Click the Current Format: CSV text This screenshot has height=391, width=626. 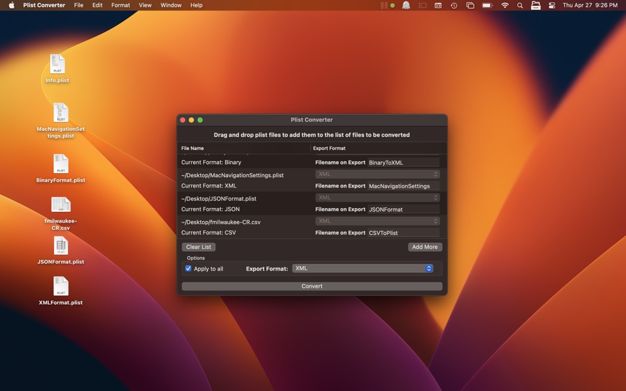pos(208,232)
